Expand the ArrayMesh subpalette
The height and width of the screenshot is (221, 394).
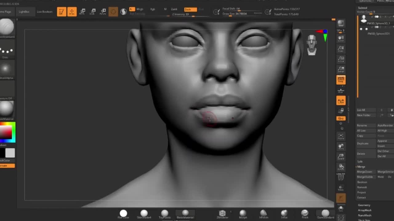pyautogui.click(x=365, y=210)
